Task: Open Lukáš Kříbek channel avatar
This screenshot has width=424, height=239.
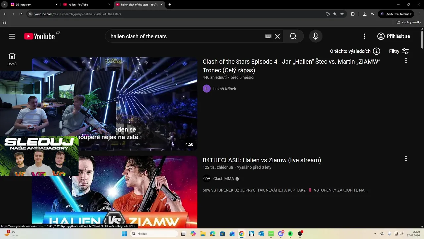Action: pos(207,89)
